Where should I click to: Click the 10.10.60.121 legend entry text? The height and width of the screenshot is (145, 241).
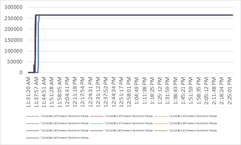pyautogui.click(x=193, y=131)
